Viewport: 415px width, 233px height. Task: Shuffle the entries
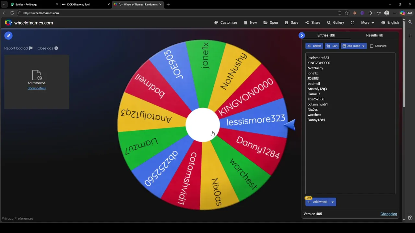(314, 46)
